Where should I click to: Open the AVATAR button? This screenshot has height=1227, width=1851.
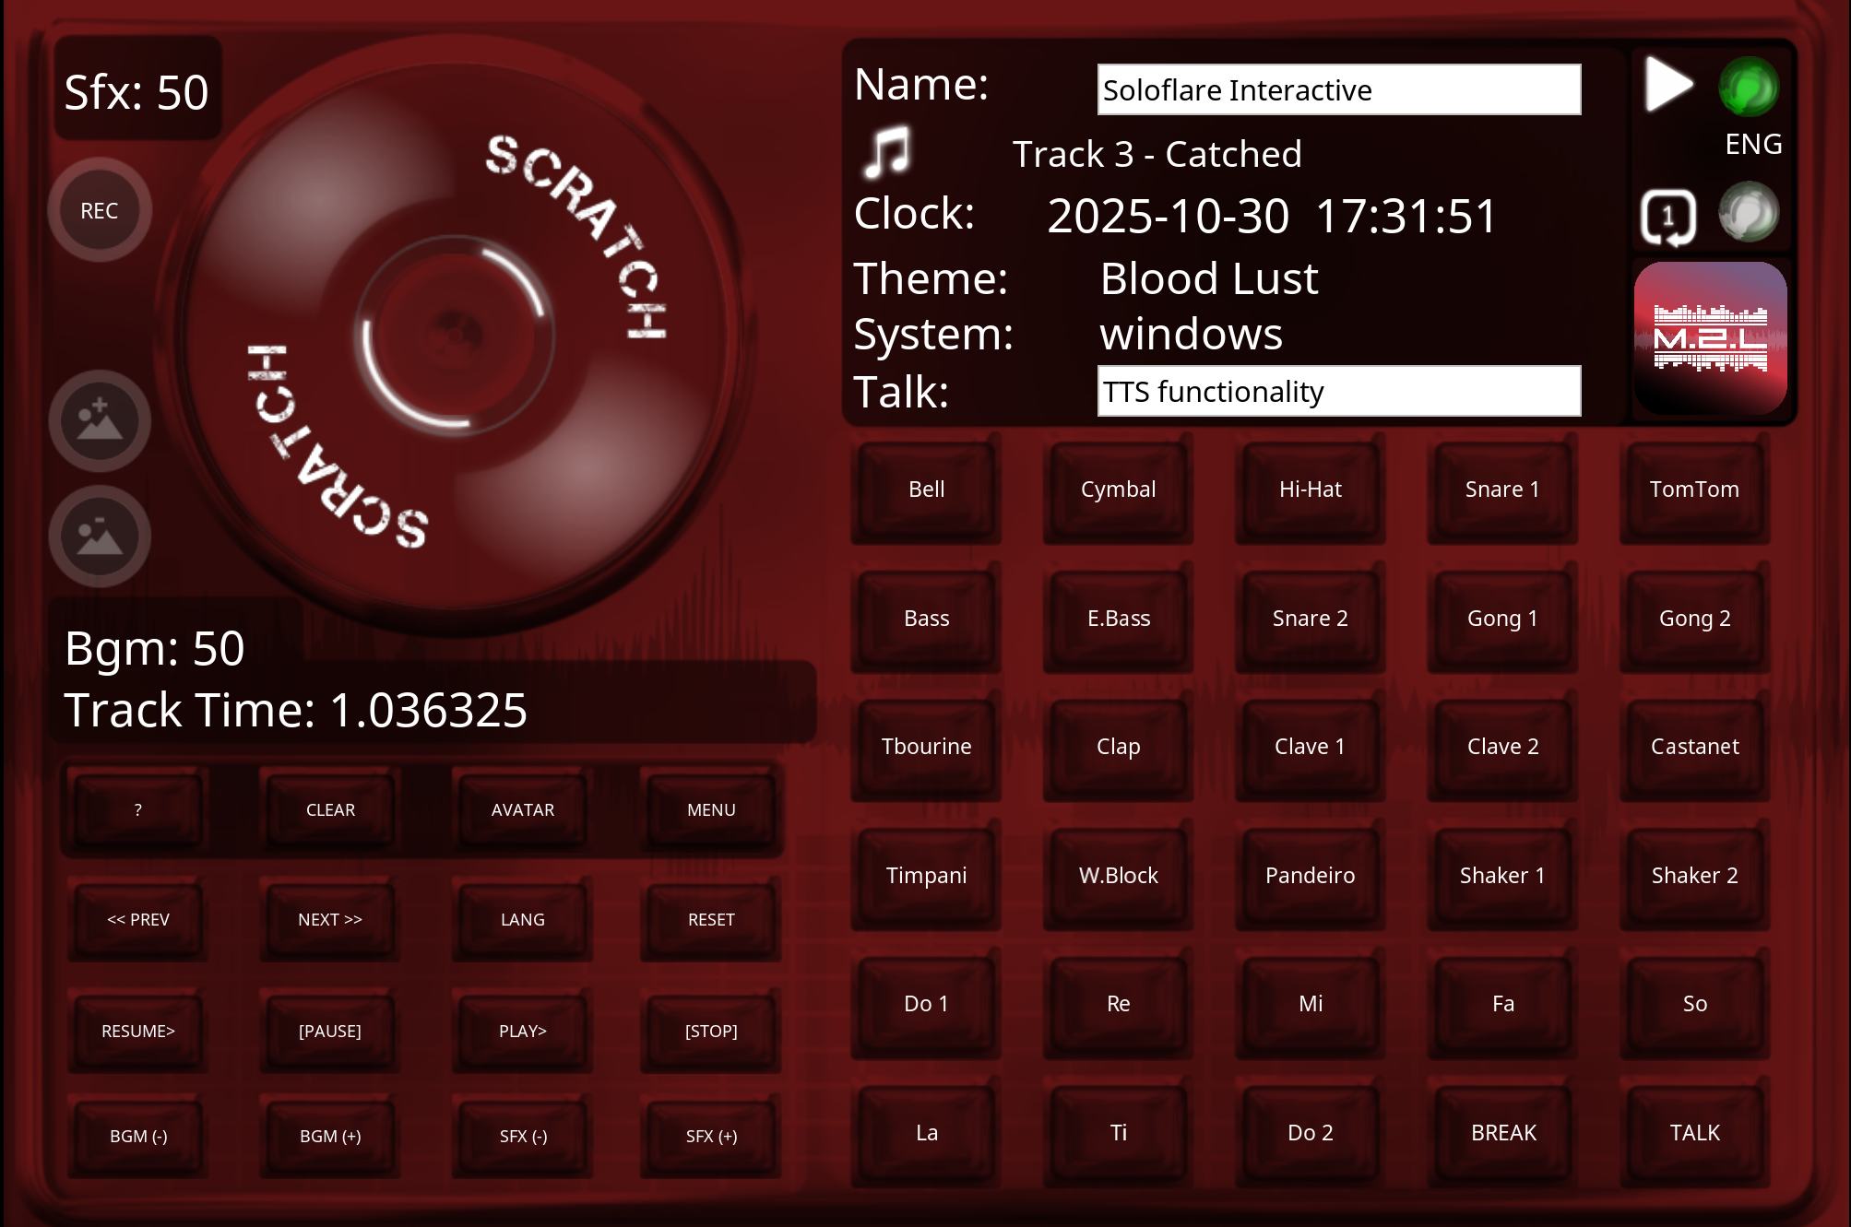[x=522, y=809]
